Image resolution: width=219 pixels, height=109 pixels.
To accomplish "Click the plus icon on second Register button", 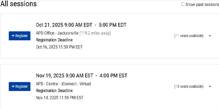I will [x=13, y=86].
